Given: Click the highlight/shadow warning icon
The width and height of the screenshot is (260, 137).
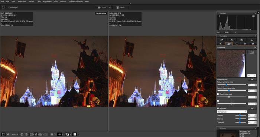Looking at the screenshot, I should pos(67,134).
